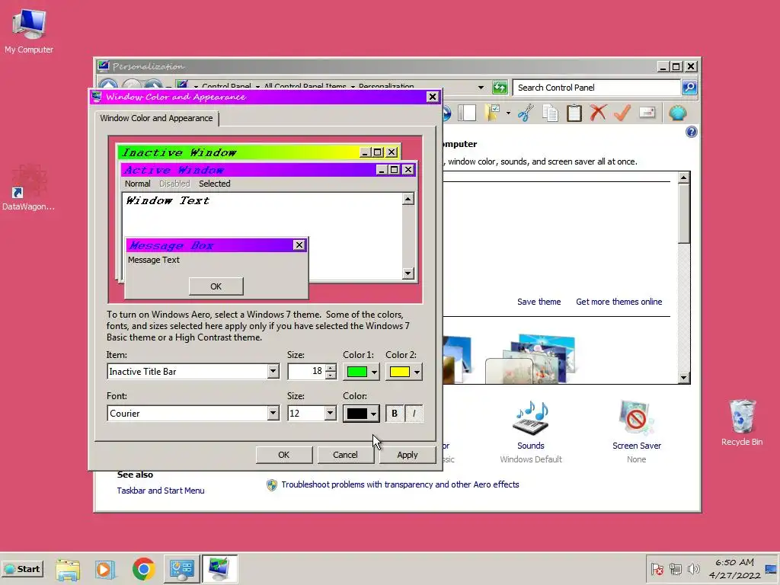This screenshot has height=585, width=780.
Task: Open Taskbar and Start Menu link
Action: point(161,491)
